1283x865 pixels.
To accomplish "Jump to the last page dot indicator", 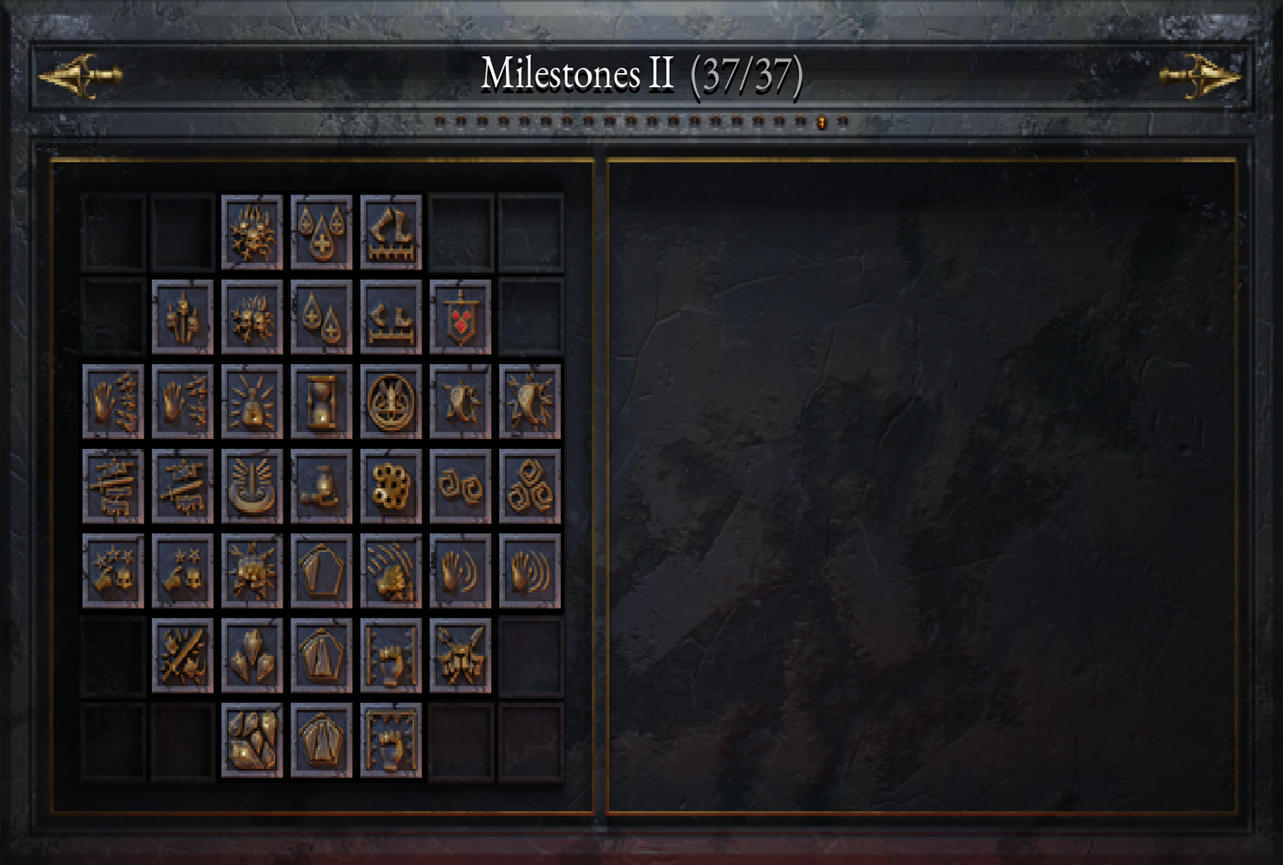I will [843, 122].
